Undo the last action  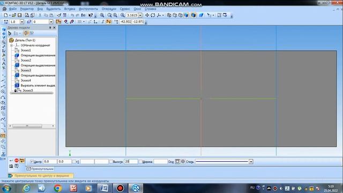(72, 15)
